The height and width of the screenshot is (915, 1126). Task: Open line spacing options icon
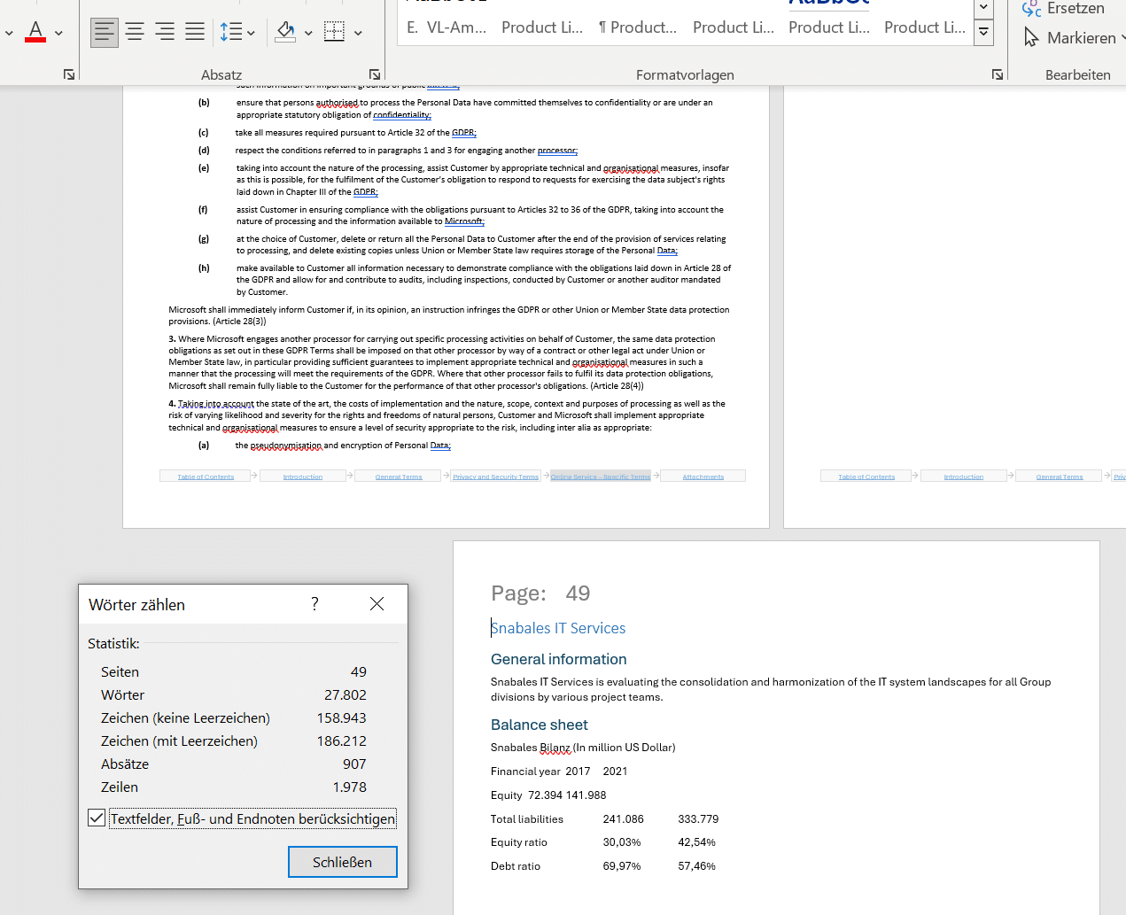click(231, 33)
